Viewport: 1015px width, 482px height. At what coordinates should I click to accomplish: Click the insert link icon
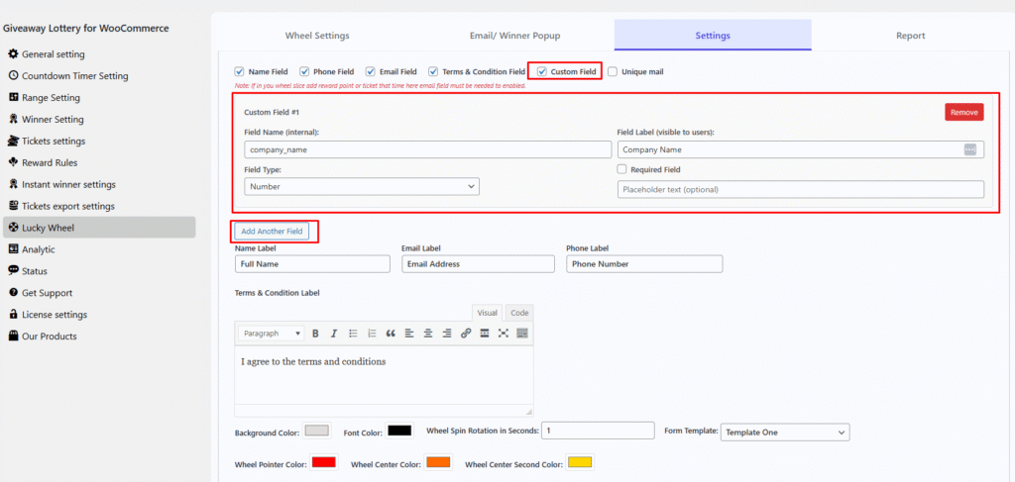click(466, 334)
